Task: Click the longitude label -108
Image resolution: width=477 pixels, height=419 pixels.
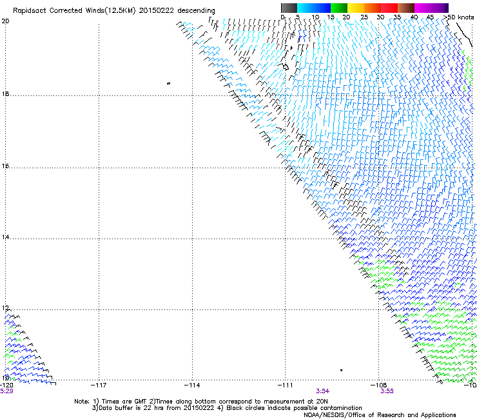Action: (x=378, y=385)
